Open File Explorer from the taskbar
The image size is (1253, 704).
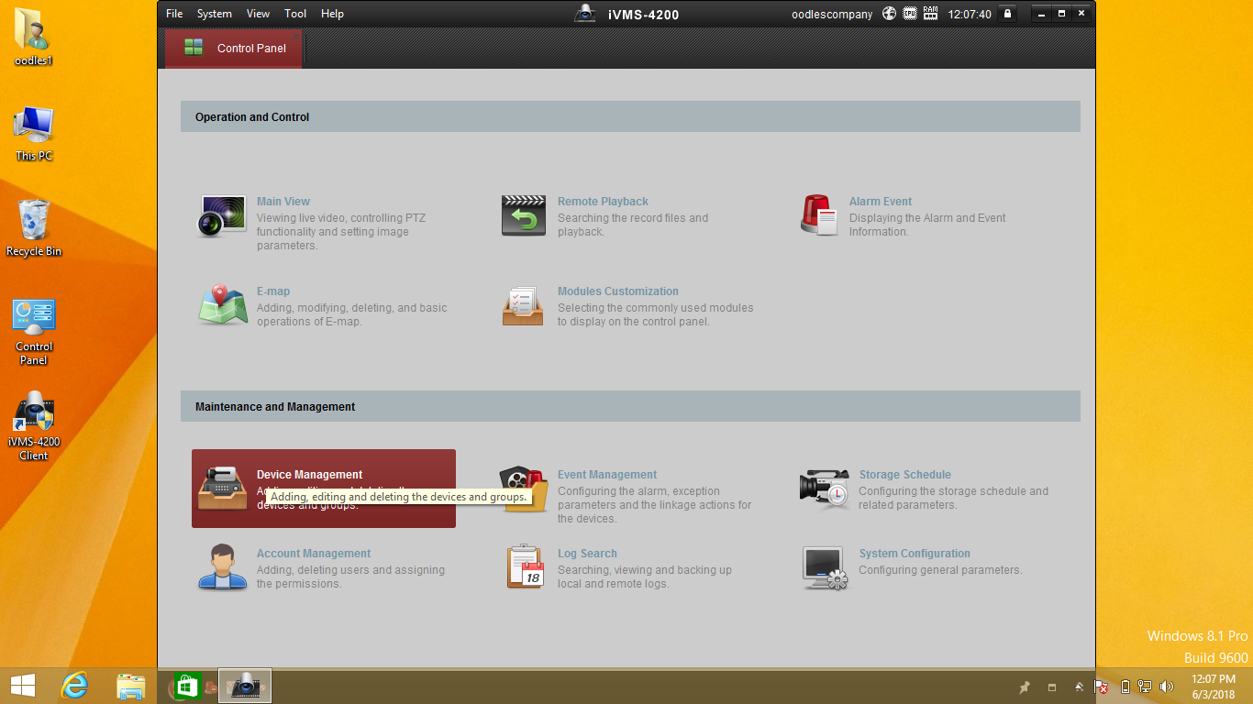tap(131, 686)
